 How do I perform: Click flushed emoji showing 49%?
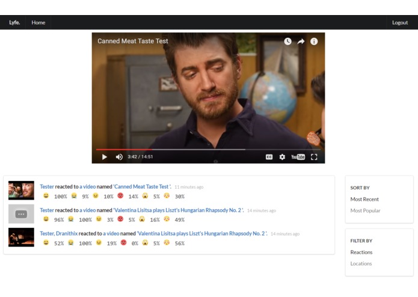point(167,219)
